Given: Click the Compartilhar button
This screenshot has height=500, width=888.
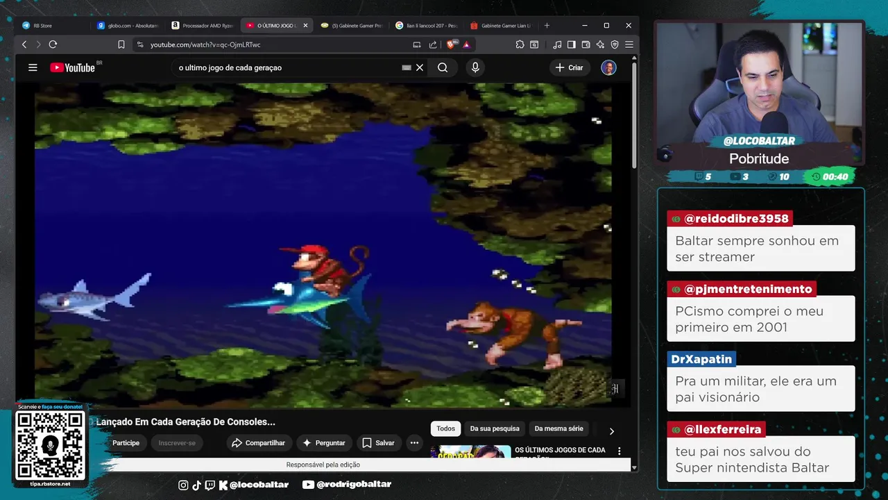Looking at the screenshot, I should pyautogui.click(x=258, y=443).
